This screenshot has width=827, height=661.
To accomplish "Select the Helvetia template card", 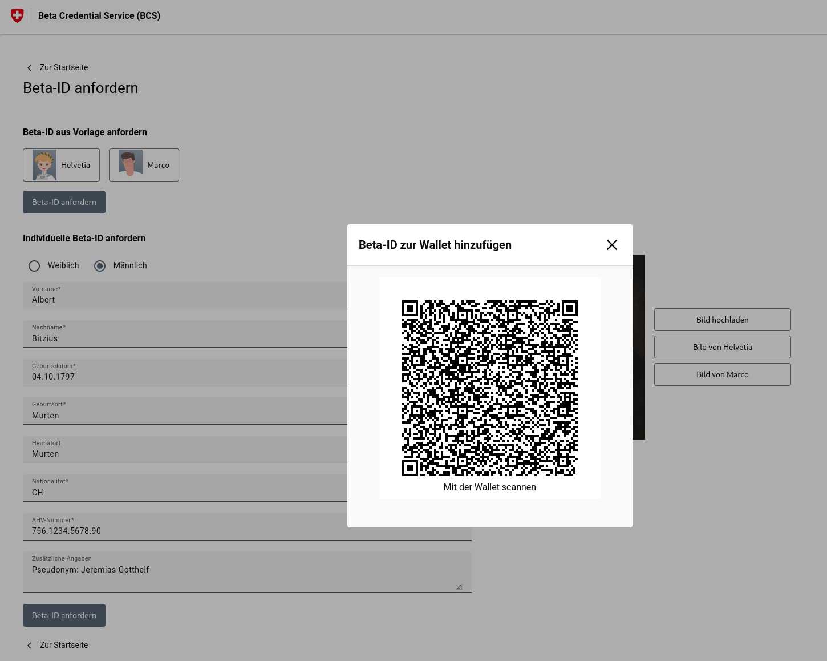I will [x=61, y=165].
